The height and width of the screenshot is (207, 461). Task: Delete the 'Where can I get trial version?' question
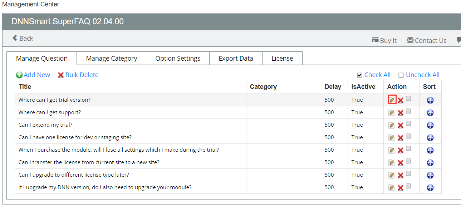pyautogui.click(x=401, y=100)
